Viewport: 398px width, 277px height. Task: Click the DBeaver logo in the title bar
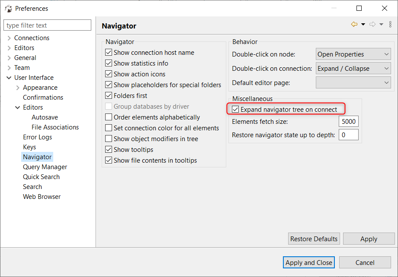[x=8, y=8]
